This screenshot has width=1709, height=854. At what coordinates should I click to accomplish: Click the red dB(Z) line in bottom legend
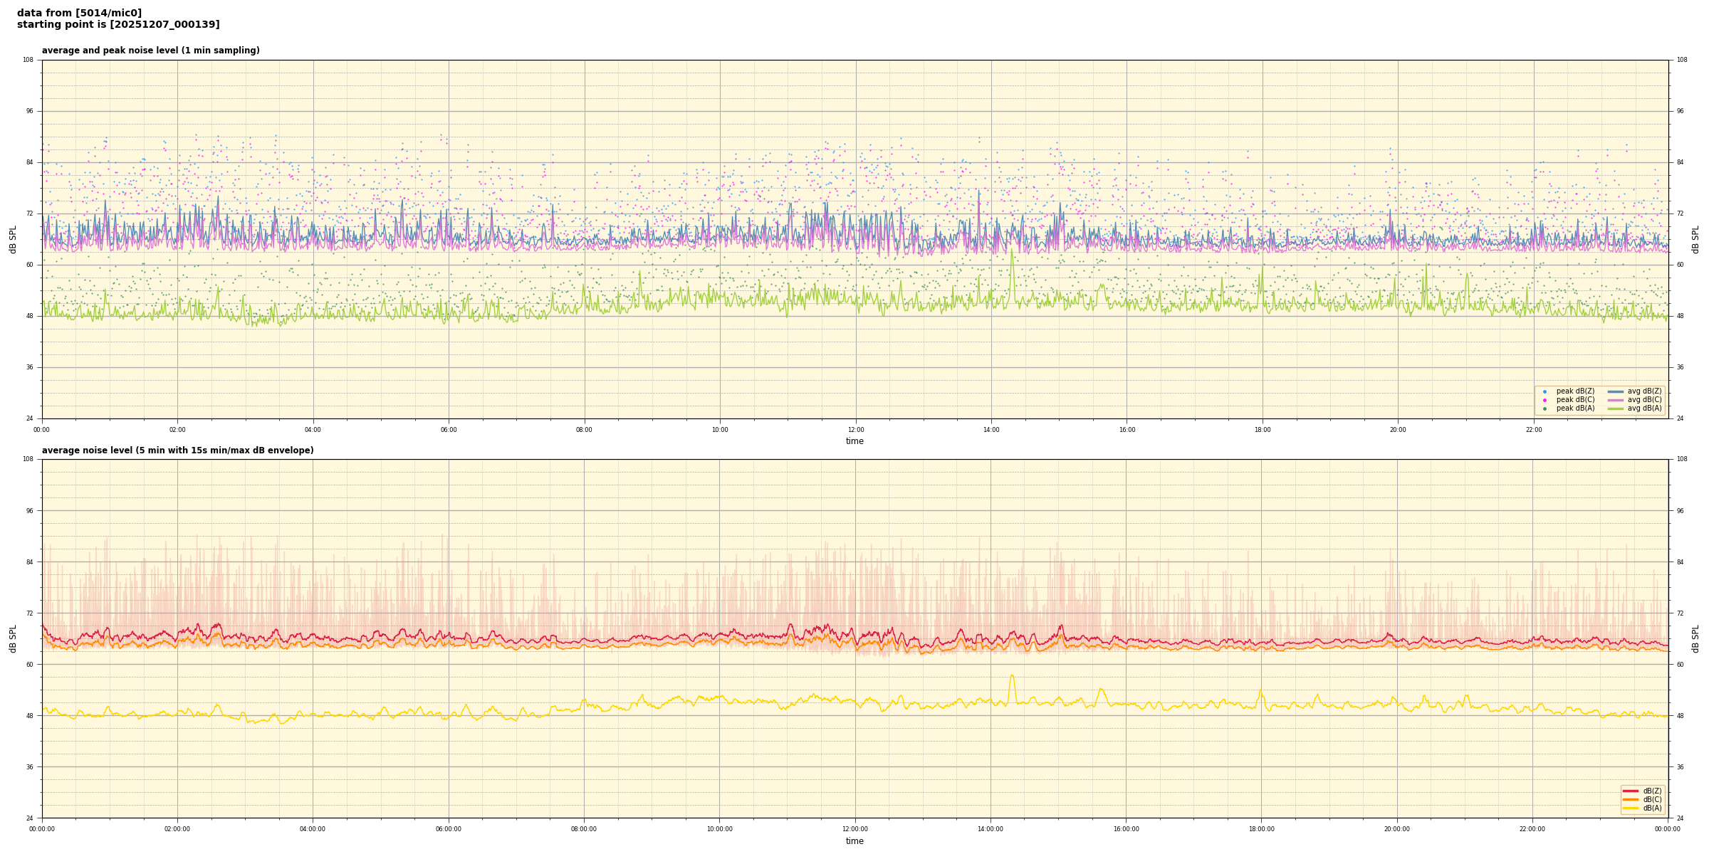pyautogui.click(x=1631, y=791)
